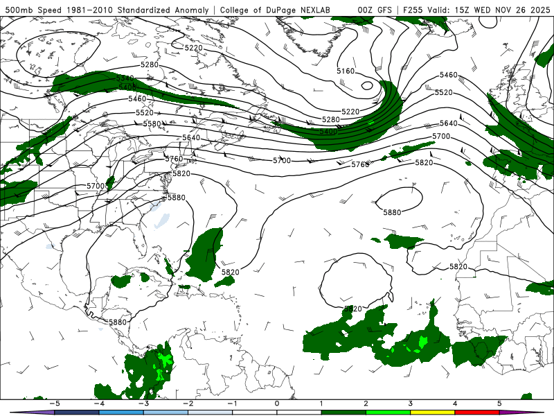
Task: Click the colorbar tick label '-2'
Action: [188, 404]
